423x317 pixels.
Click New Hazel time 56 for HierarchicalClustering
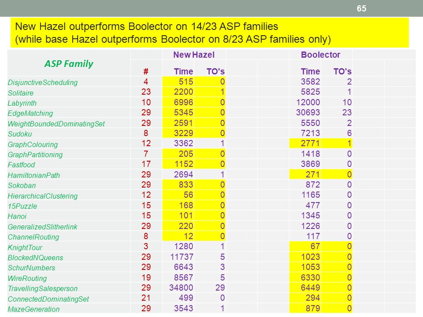tap(188, 195)
